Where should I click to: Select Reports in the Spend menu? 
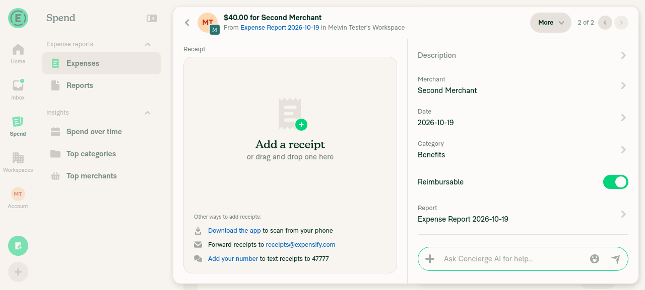[101, 85]
